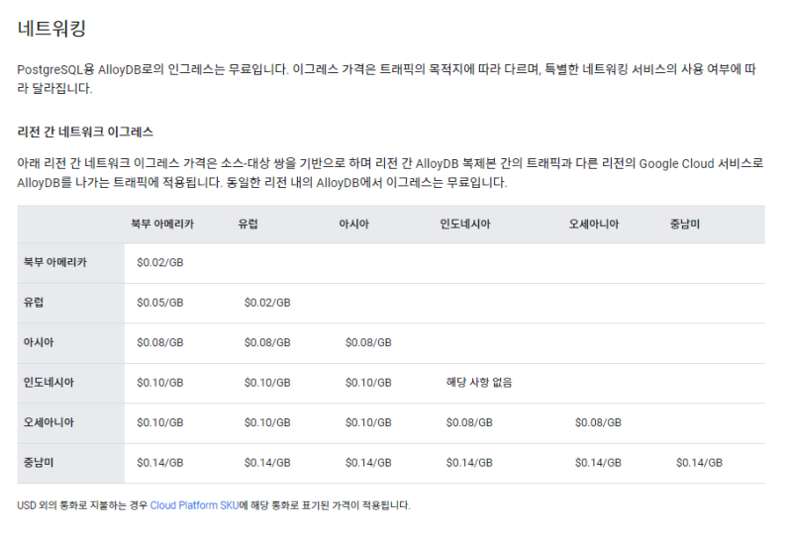
Task: Click the 네트워킹 page heading
Action: [57, 29]
